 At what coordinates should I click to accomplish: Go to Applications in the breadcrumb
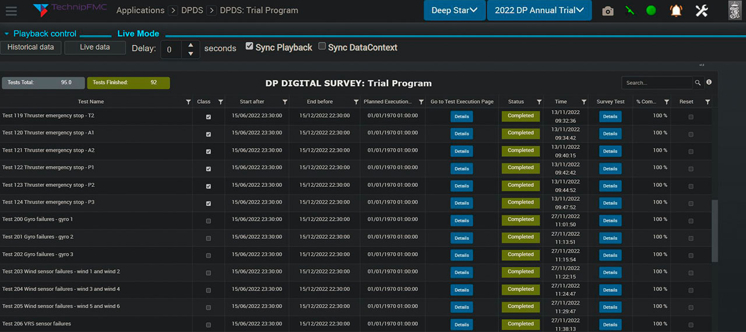tap(140, 10)
